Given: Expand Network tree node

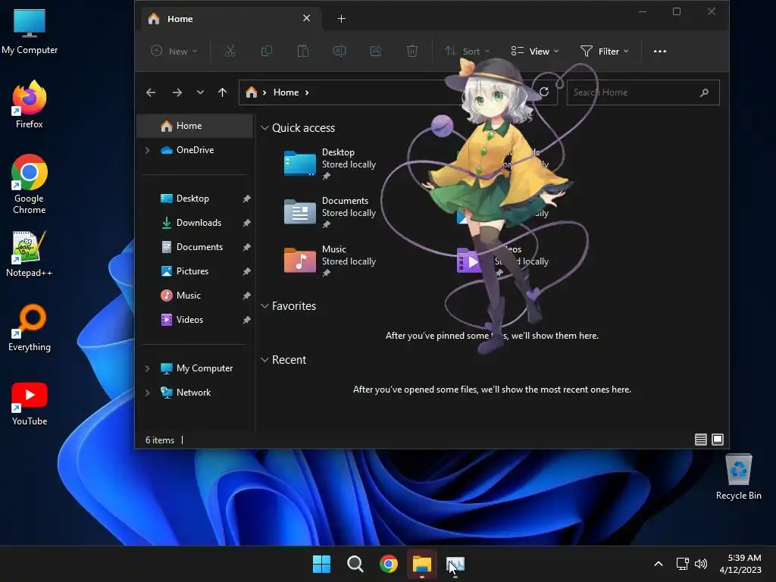Looking at the screenshot, I should (148, 393).
